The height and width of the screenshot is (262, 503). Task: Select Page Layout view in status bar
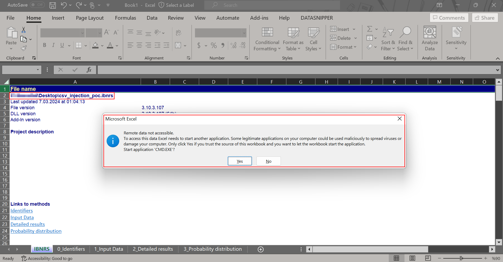coord(412,258)
